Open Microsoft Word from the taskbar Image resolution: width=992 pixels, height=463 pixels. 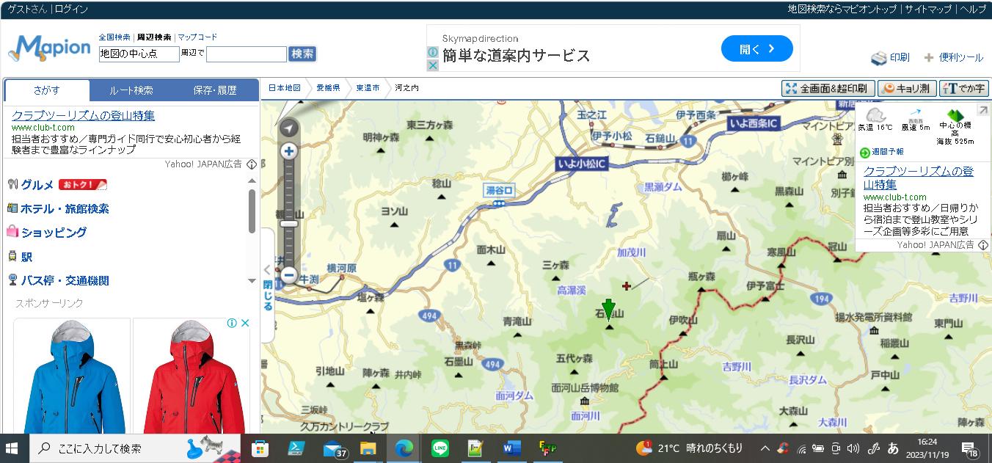click(x=511, y=448)
